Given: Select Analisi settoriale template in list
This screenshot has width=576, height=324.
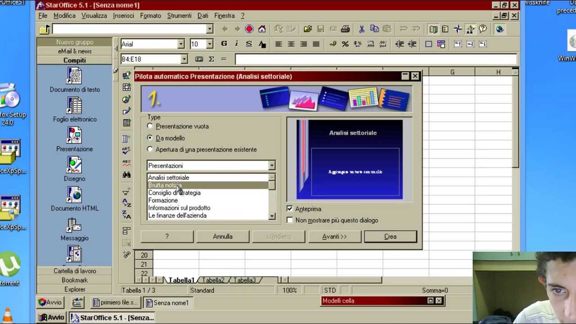Looking at the screenshot, I should point(208,178).
